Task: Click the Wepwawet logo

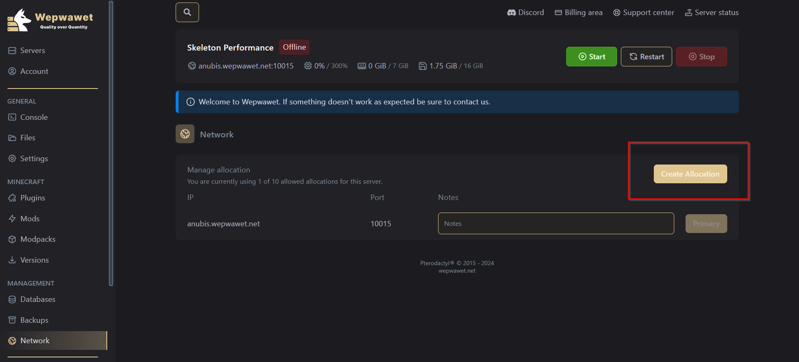Action: pos(50,20)
